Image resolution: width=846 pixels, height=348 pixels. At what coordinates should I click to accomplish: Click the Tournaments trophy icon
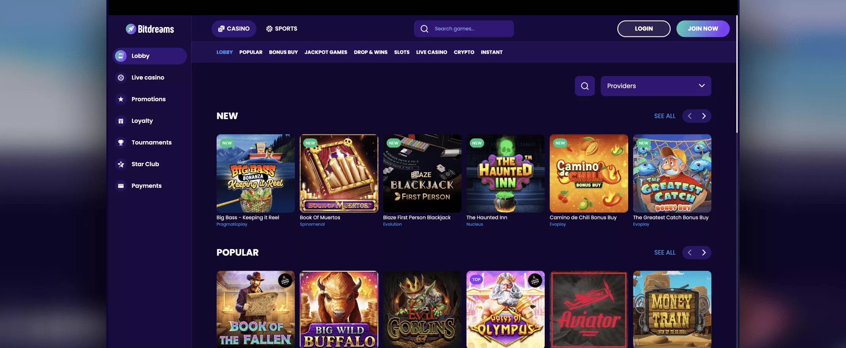(121, 142)
